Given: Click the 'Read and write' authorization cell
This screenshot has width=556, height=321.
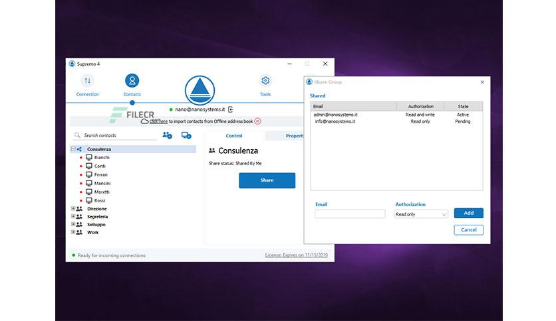Looking at the screenshot, I should point(420,115).
